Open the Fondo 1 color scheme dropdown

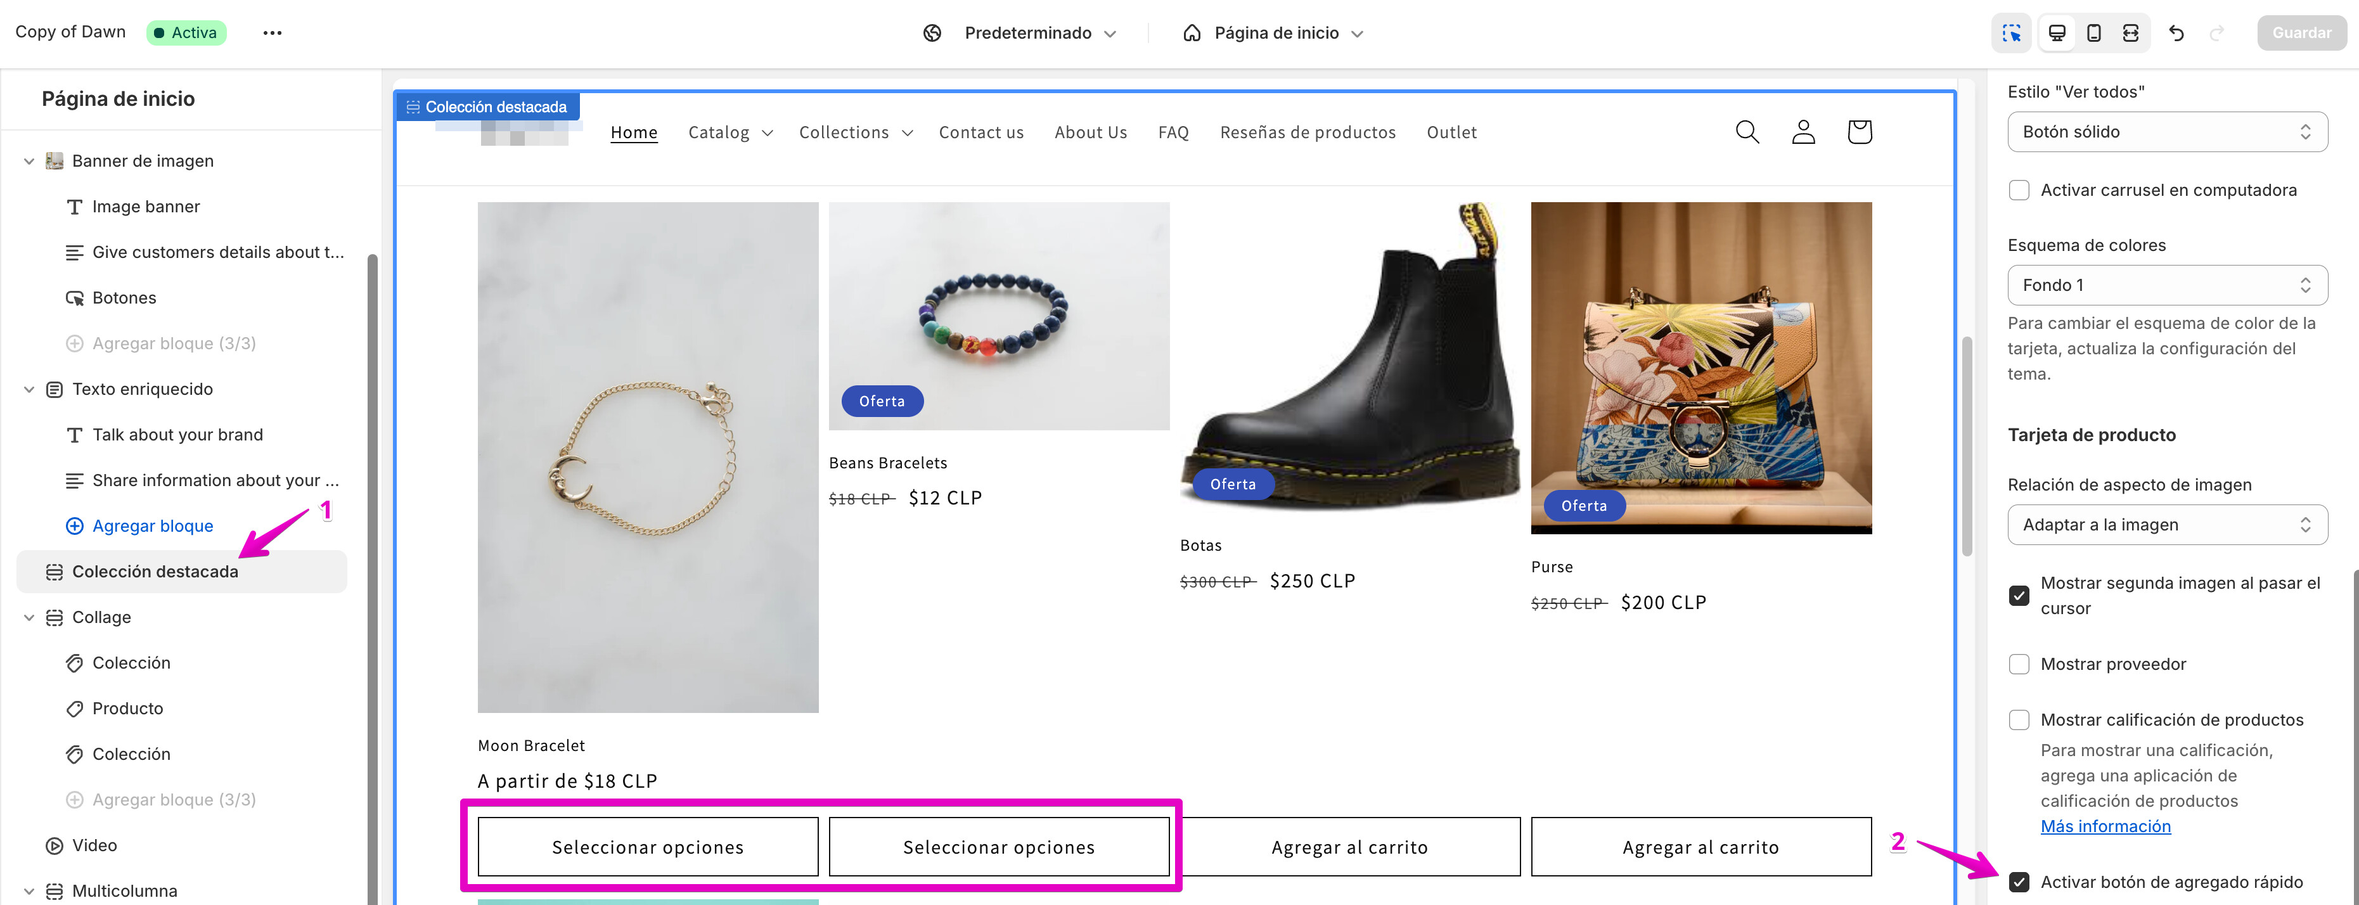coord(2167,285)
